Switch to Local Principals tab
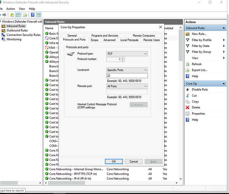 point(129,40)
